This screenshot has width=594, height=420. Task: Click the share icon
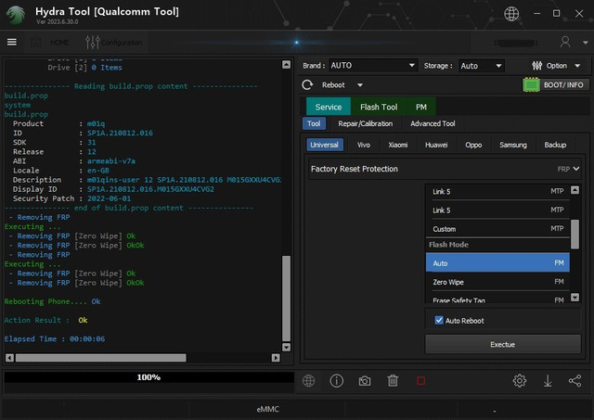pos(575,381)
